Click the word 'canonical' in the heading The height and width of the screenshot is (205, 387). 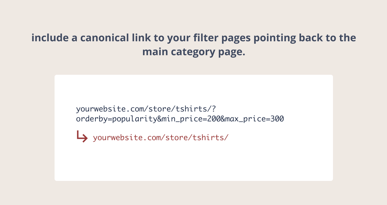[x=104, y=38]
